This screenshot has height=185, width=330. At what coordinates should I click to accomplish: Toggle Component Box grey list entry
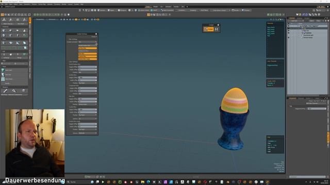coord(88,51)
